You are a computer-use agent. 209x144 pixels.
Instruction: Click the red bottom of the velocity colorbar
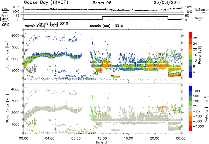point(190,129)
